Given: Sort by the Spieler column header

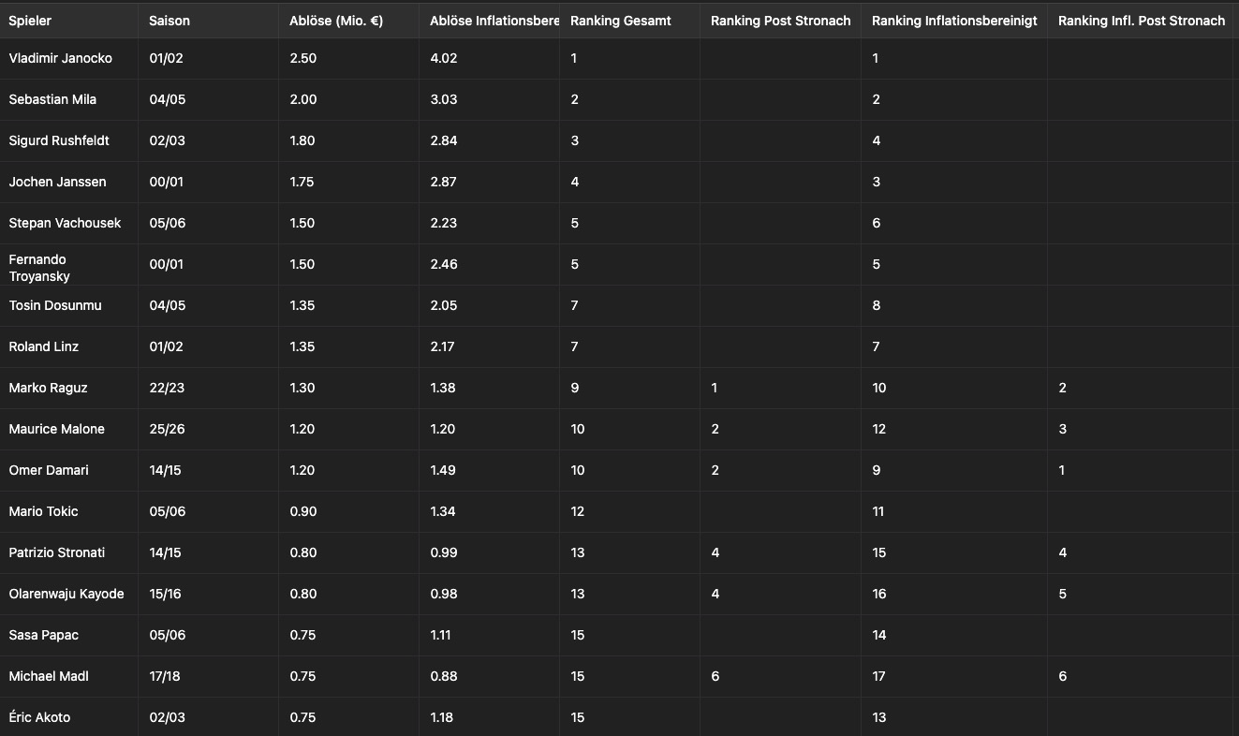Looking at the screenshot, I should click(x=68, y=21).
